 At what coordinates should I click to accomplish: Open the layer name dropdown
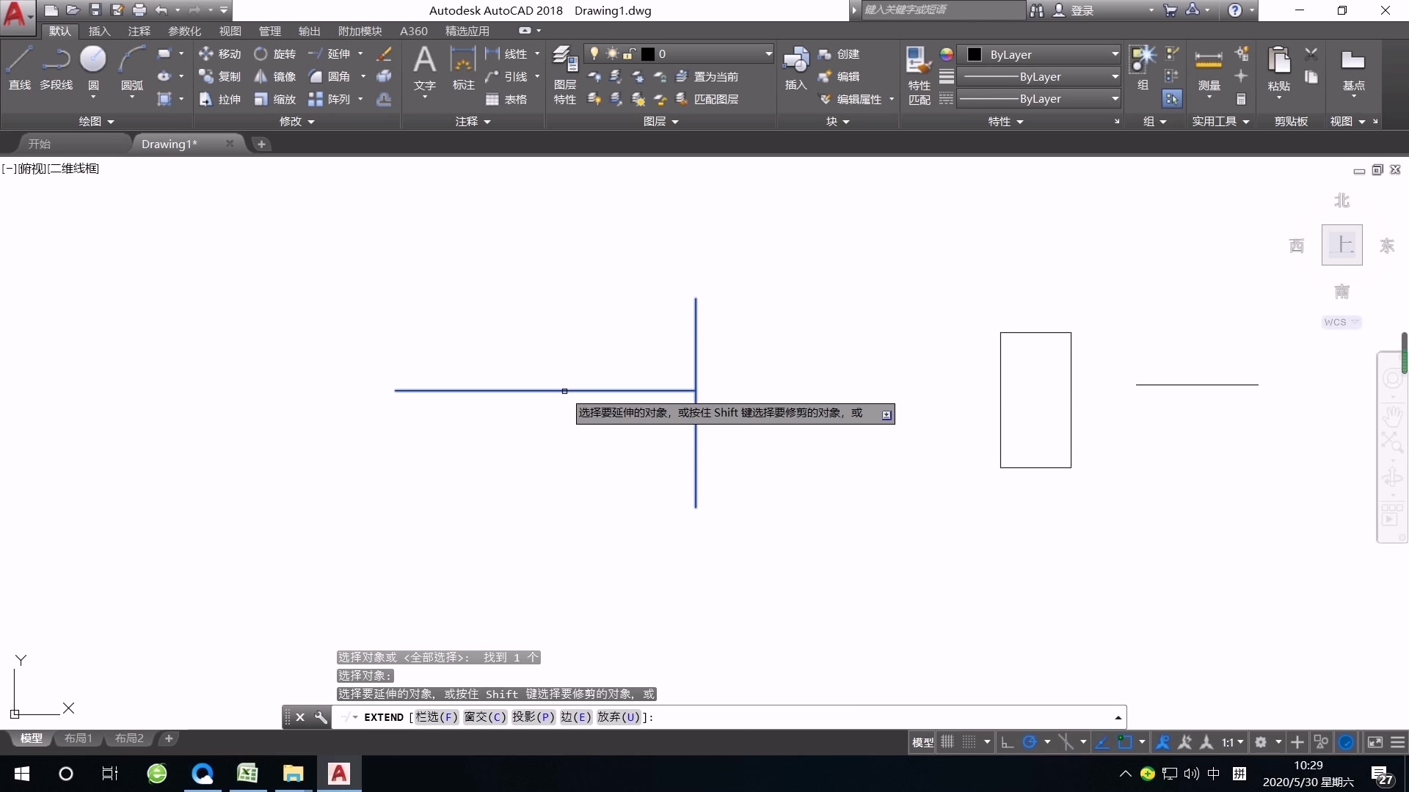768,54
